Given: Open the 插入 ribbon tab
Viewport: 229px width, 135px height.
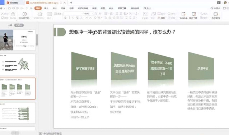Looking at the screenshot, I should [46, 8].
